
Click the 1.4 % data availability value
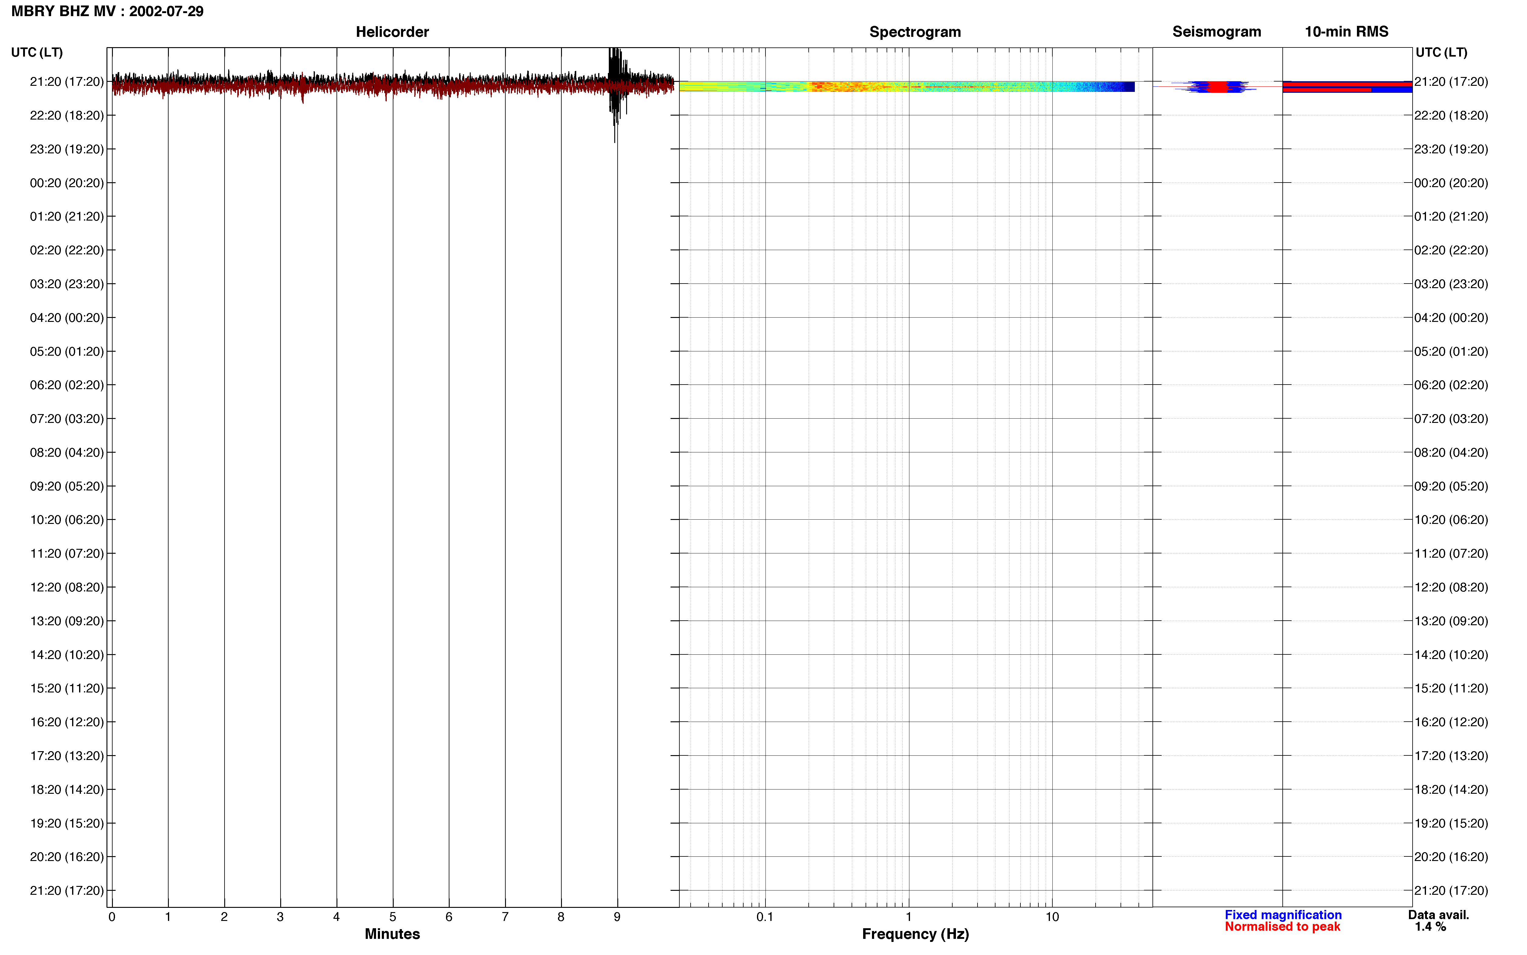pyautogui.click(x=1430, y=927)
